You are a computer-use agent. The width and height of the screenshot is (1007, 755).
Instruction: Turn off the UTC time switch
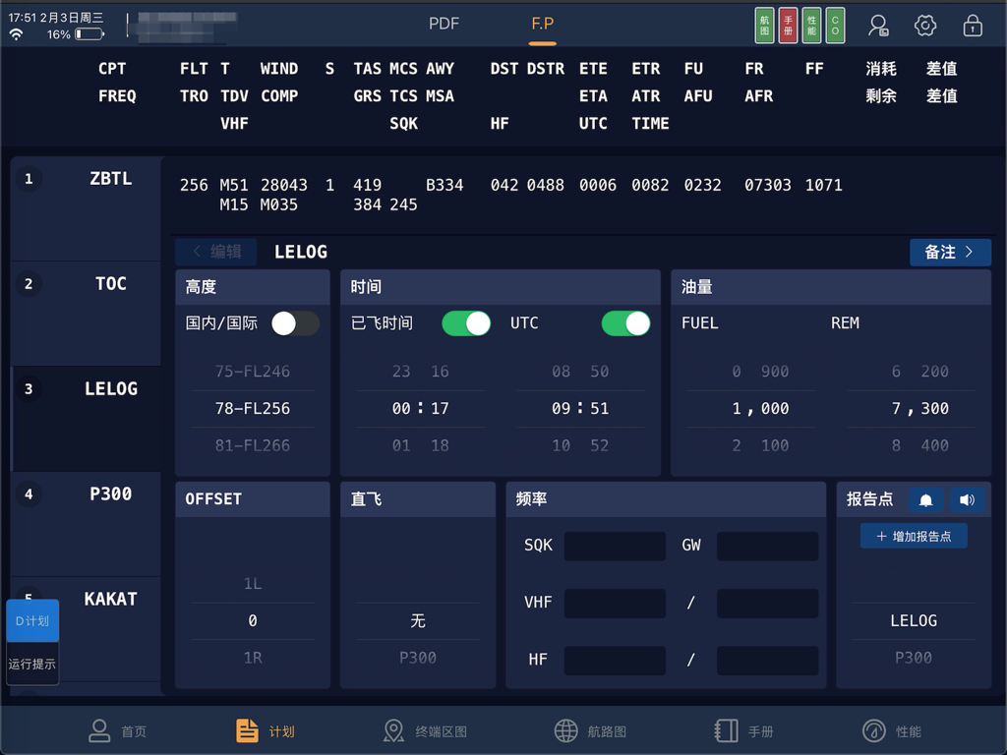coord(625,322)
